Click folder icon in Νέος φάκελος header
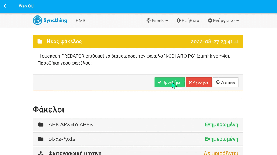 click(x=40, y=41)
